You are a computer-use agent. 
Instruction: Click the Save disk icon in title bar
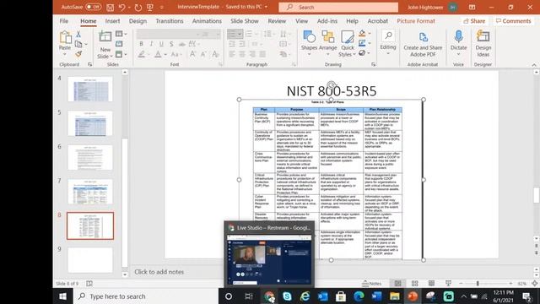[x=110, y=7]
